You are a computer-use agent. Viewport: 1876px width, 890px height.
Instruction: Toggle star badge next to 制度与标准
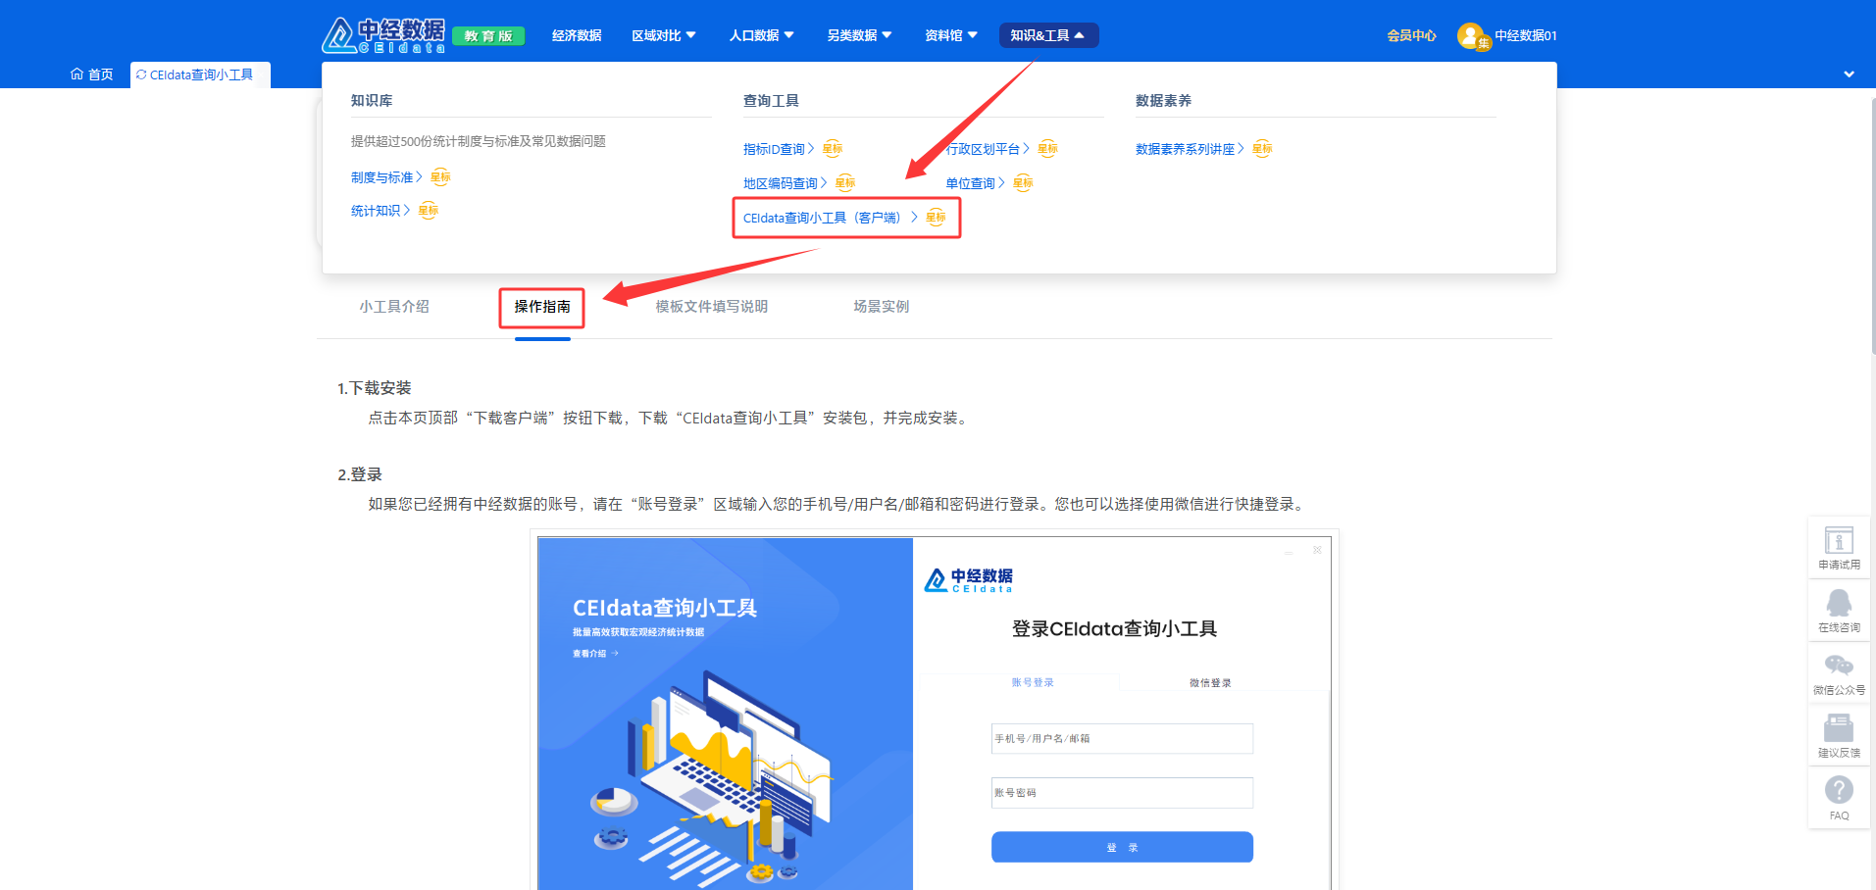440,177
